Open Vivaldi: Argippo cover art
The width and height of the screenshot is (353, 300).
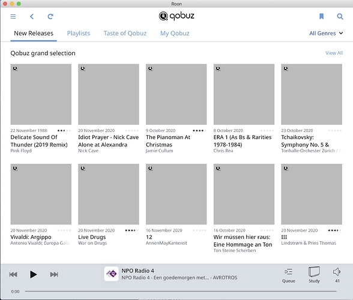(x=41, y=194)
